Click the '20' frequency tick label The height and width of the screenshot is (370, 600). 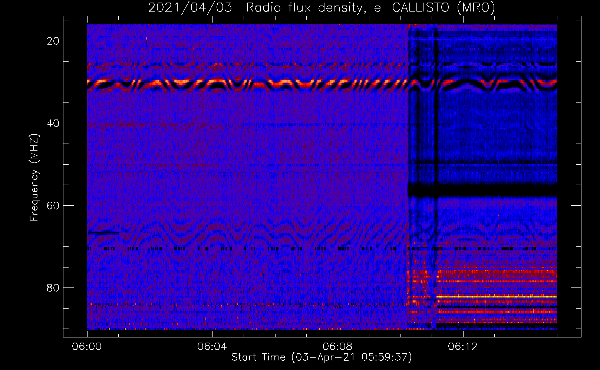(x=53, y=41)
